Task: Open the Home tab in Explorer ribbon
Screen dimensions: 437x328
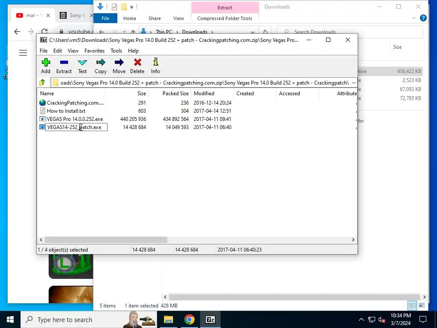Action: (130, 18)
